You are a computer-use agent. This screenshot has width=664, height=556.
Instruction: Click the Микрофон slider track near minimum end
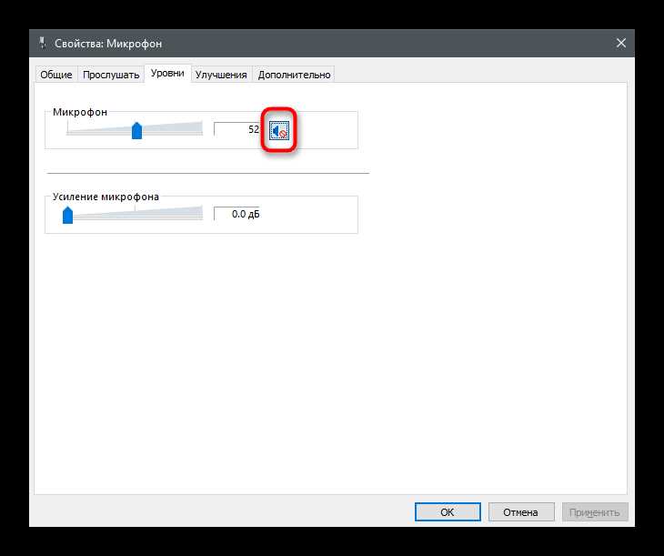click(70, 132)
